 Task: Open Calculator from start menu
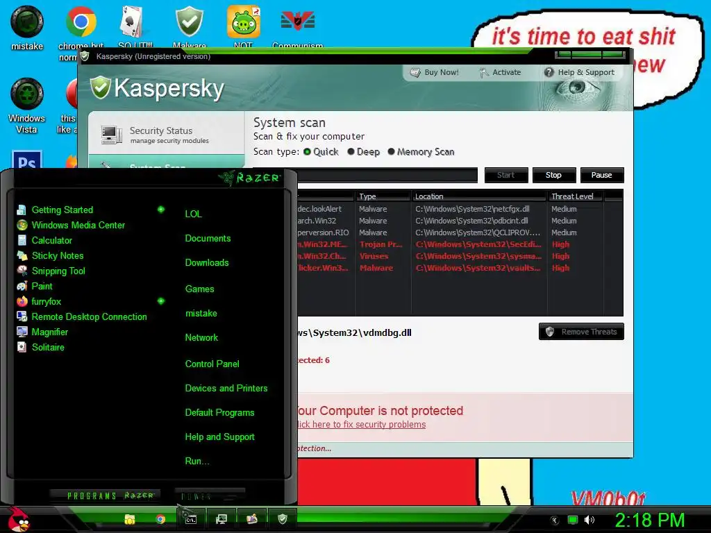(51, 241)
